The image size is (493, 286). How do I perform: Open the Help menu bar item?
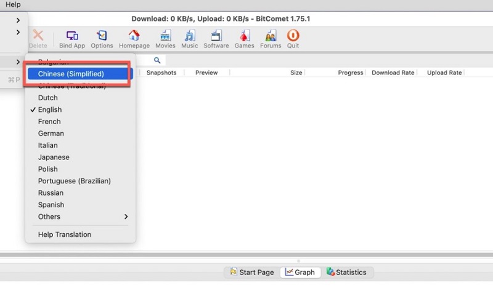(13, 5)
